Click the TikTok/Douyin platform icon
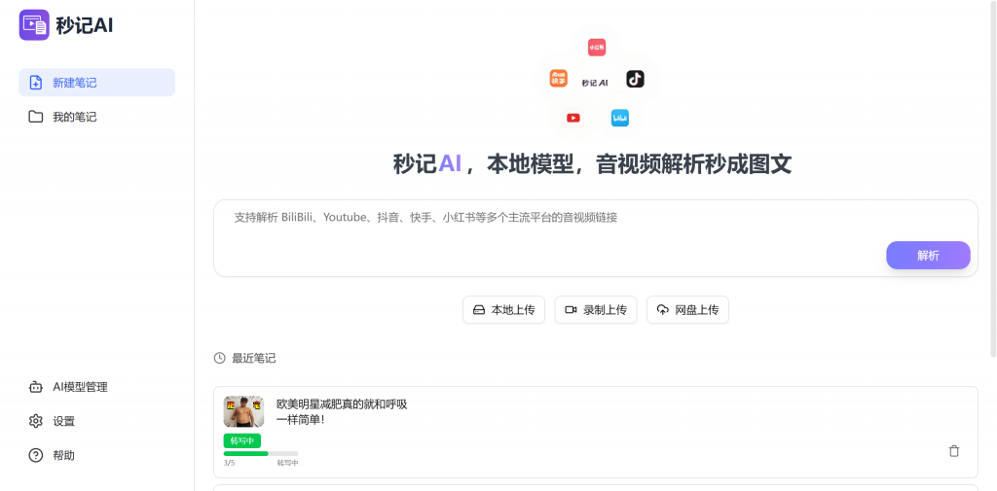Viewport: 997px width, 491px height. point(635,79)
